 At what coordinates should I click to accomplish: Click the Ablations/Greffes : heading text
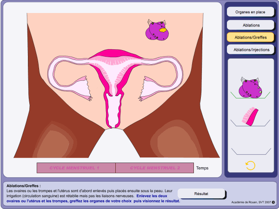(x=24, y=186)
